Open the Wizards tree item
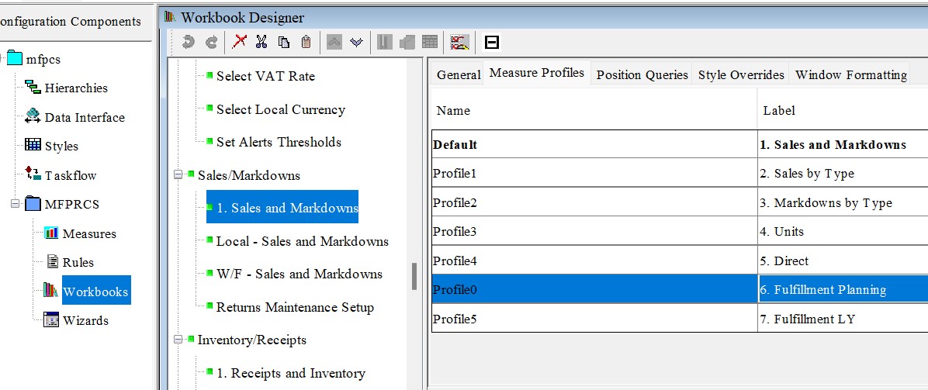Screen dimensions: 928x390 point(86,321)
